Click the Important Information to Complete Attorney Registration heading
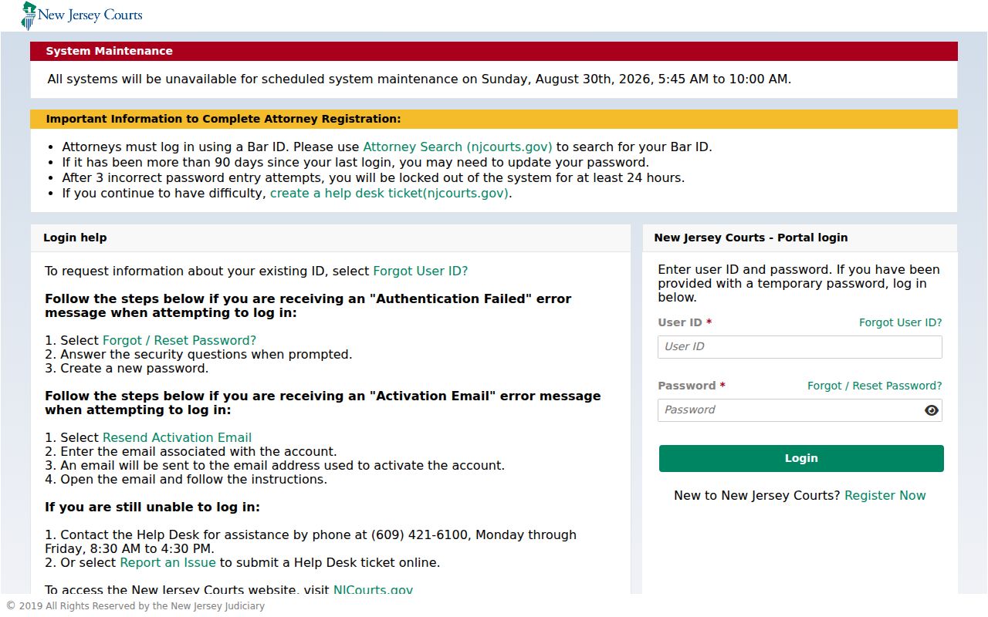Screen dimensions: 988x617 pyautogui.click(x=223, y=119)
